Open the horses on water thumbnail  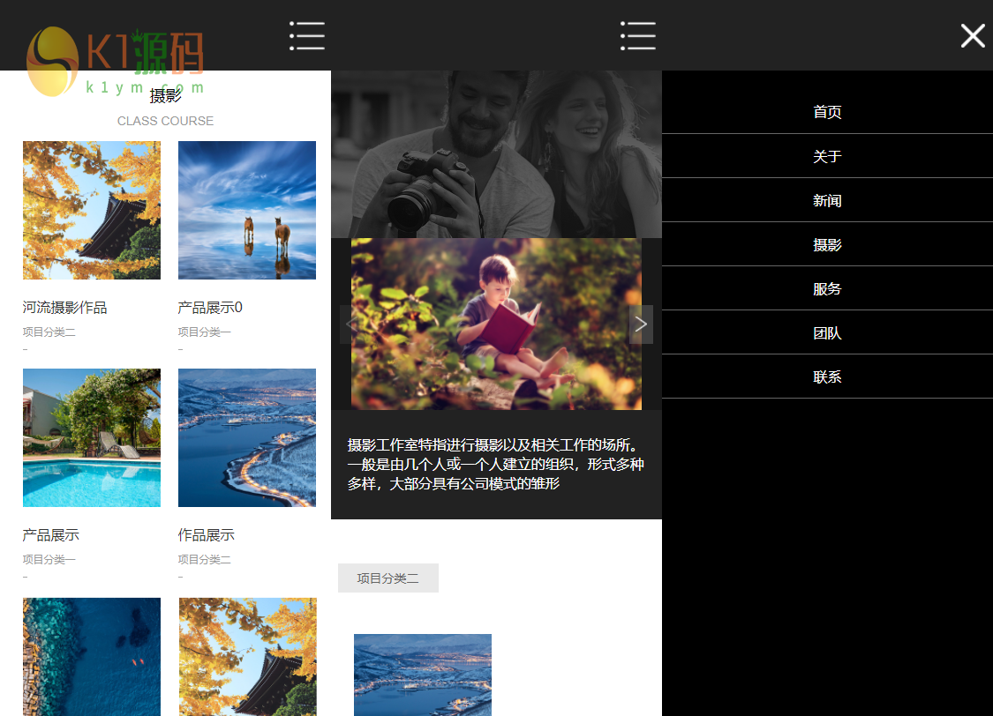tap(247, 210)
